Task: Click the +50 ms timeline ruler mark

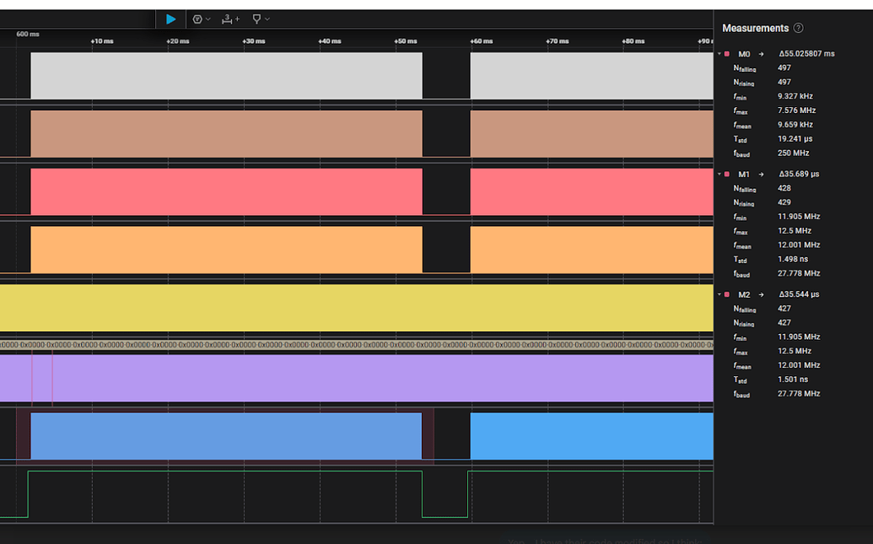Action: pyautogui.click(x=406, y=41)
